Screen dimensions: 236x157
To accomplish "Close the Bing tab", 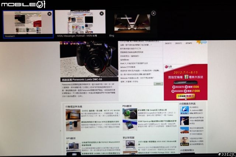I will (x=153, y=13).
